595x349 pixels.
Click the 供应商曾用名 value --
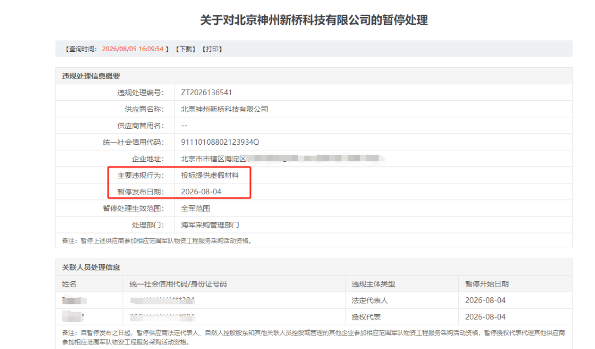184,126
